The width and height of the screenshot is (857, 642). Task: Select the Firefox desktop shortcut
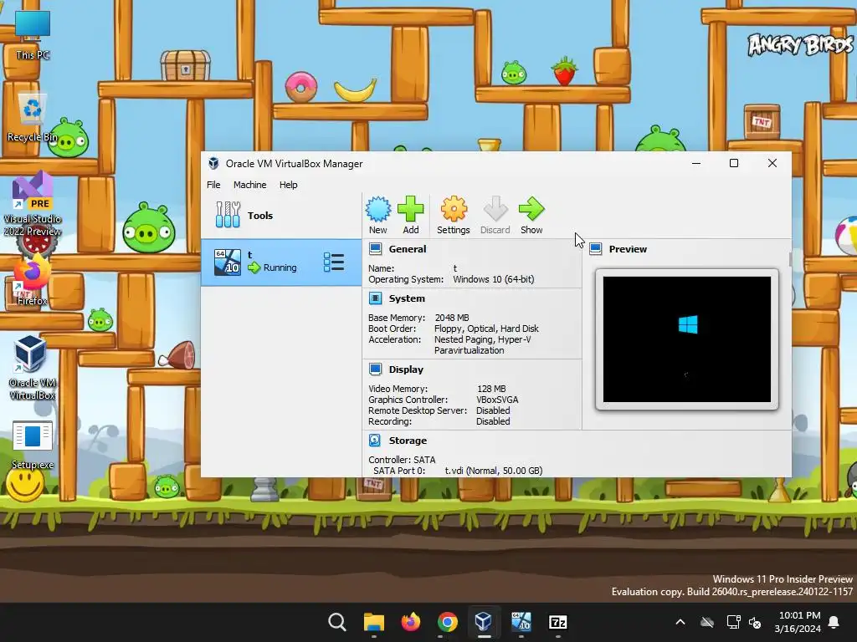click(x=33, y=281)
